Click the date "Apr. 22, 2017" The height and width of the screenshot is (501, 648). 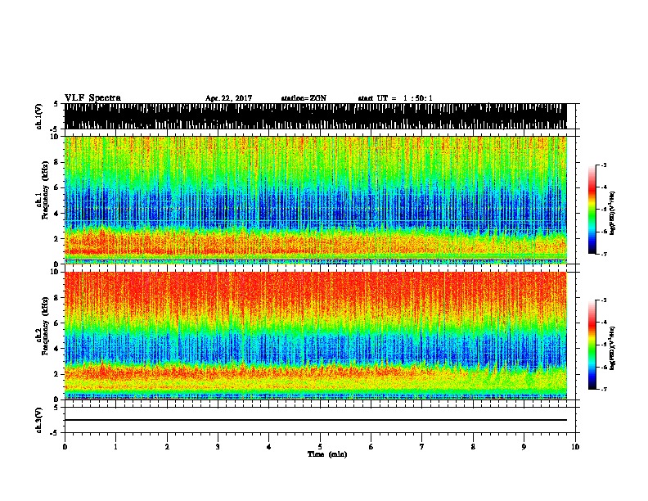coord(228,98)
